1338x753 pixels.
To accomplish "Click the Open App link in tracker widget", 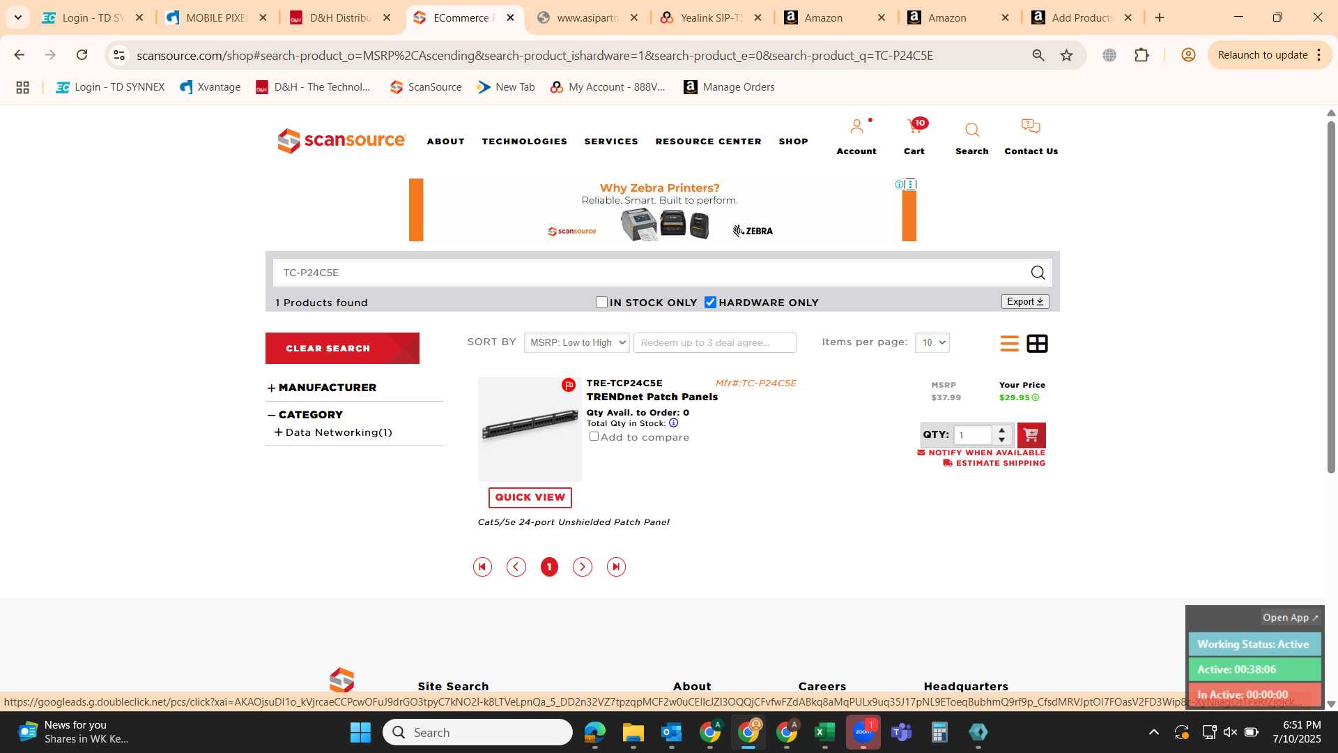I will [x=1290, y=618].
